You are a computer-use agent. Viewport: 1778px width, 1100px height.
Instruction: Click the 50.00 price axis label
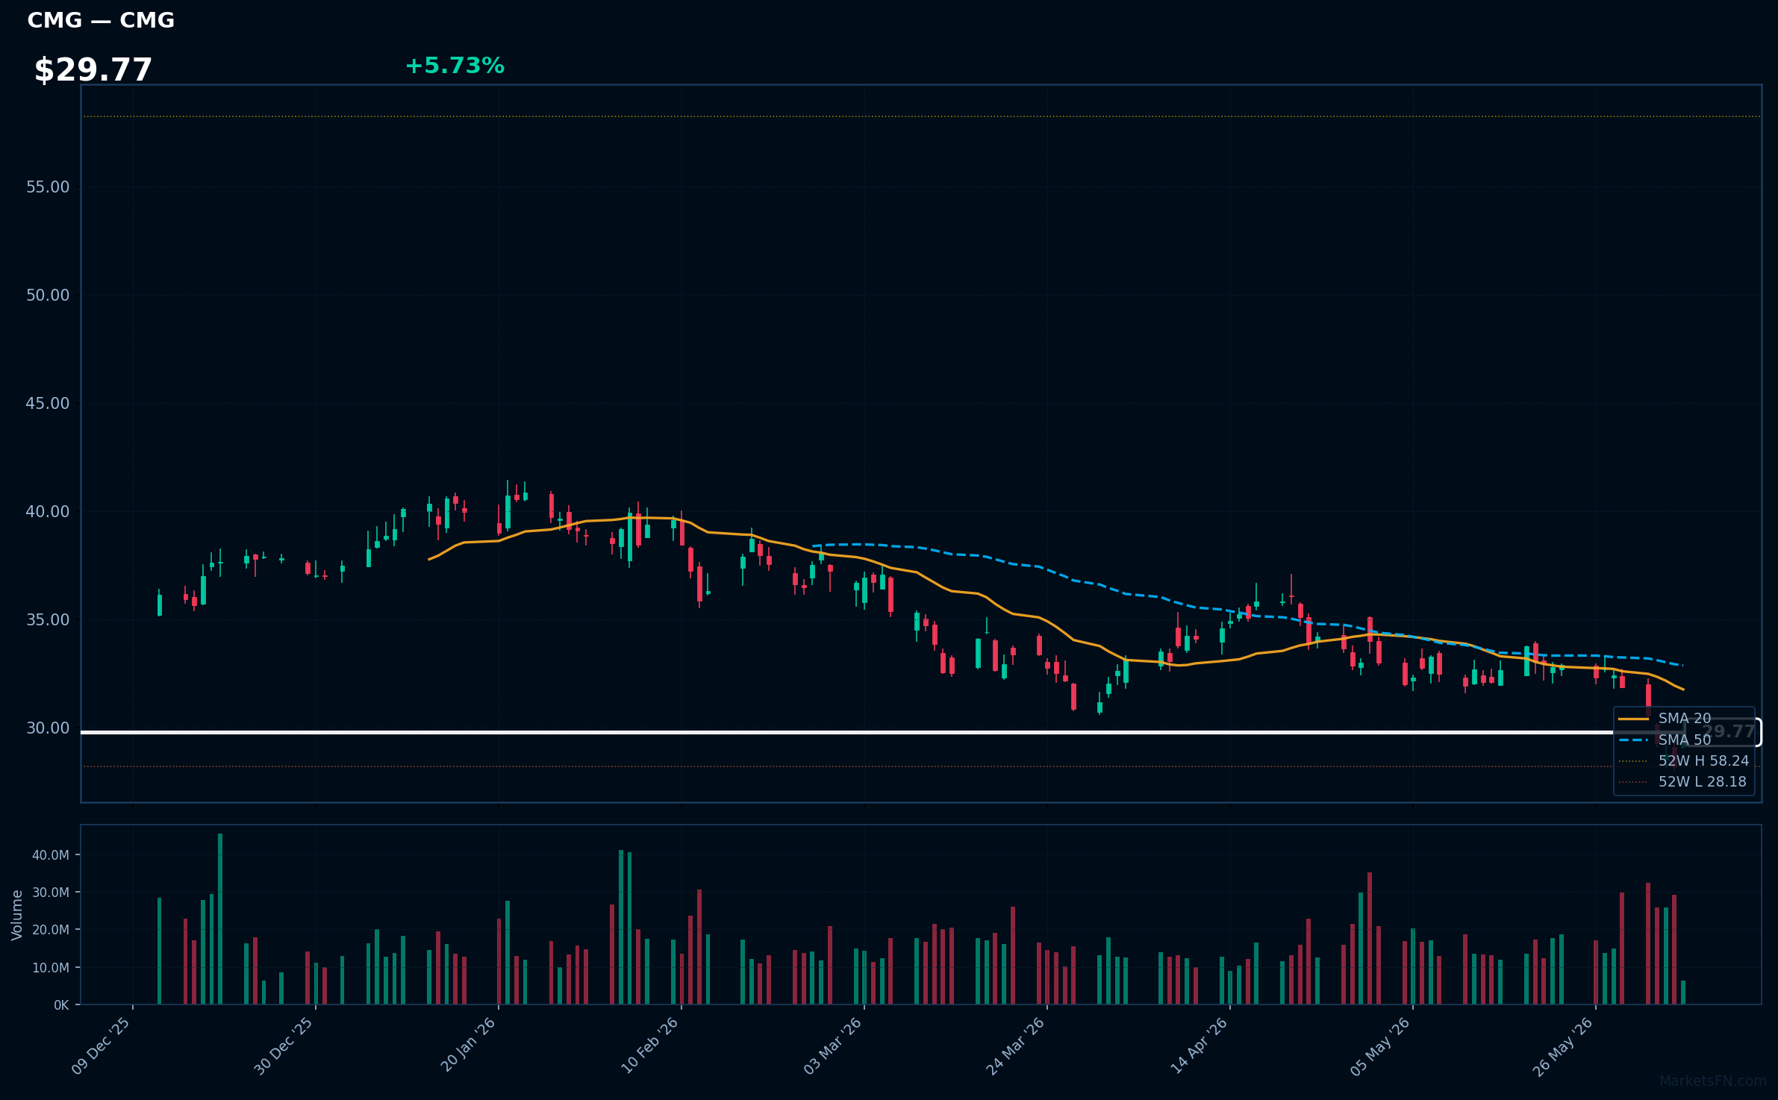[x=48, y=295]
